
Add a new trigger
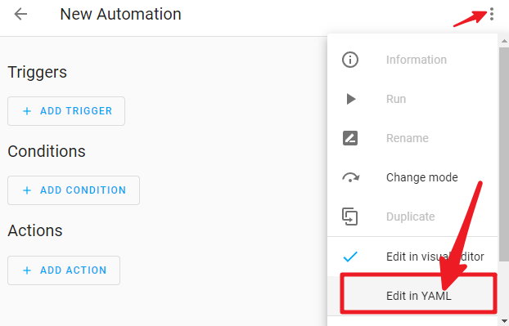click(x=66, y=111)
